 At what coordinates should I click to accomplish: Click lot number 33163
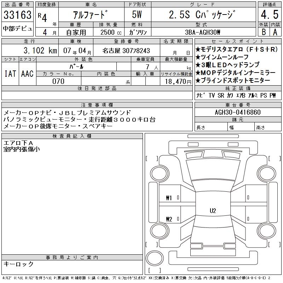tap(17, 15)
